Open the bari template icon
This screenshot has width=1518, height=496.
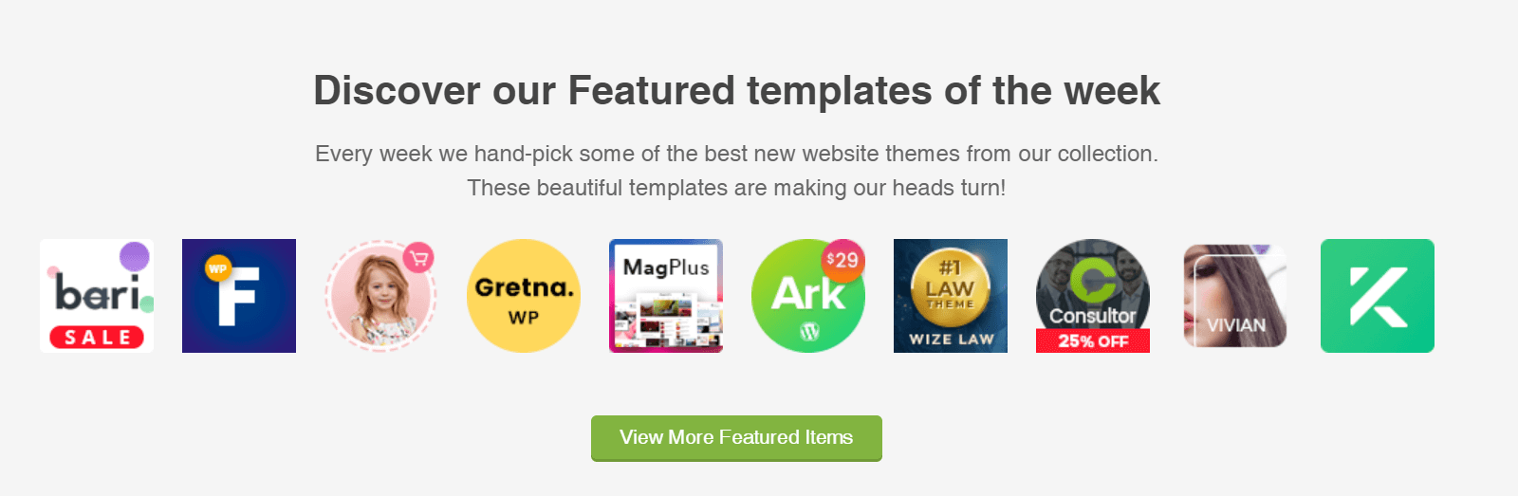(97, 296)
